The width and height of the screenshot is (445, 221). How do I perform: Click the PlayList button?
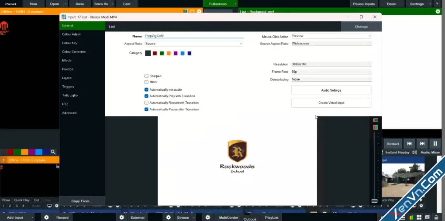(x=272, y=218)
